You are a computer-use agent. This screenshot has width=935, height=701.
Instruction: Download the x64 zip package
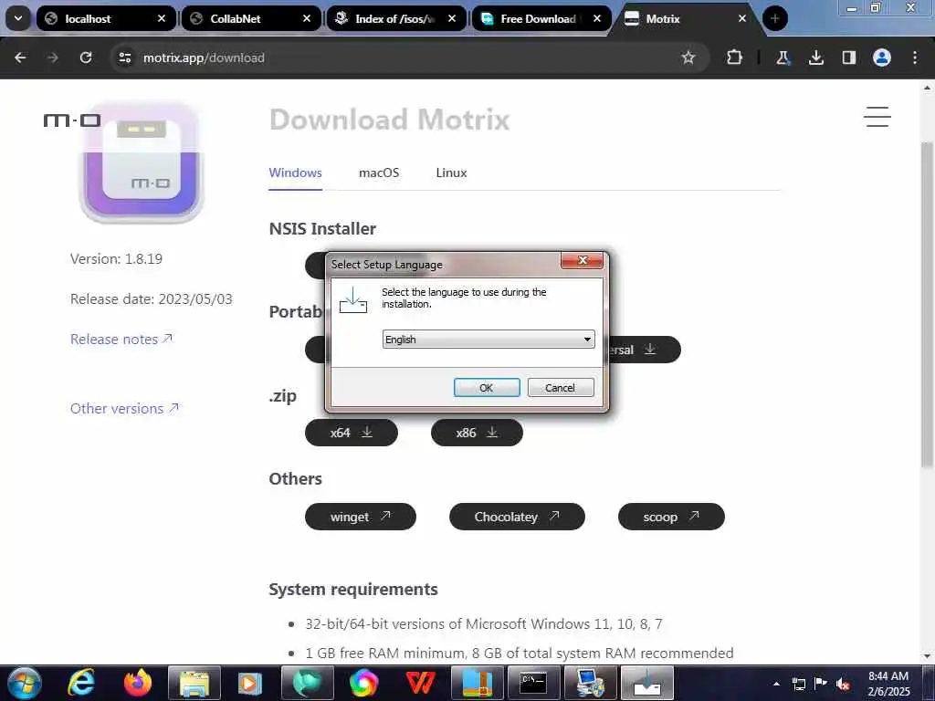(352, 433)
